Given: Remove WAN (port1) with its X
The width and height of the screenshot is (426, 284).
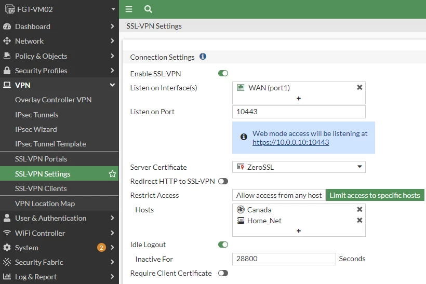Looking at the screenshot, I should click(360, 87).
